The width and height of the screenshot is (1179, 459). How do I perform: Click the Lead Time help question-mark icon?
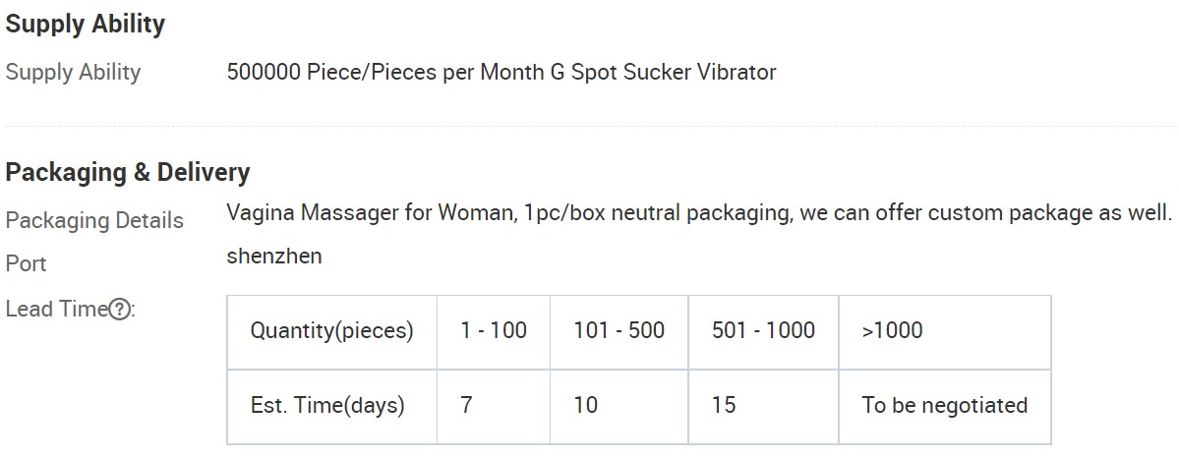pyautogui.click(x=119, y=309)
